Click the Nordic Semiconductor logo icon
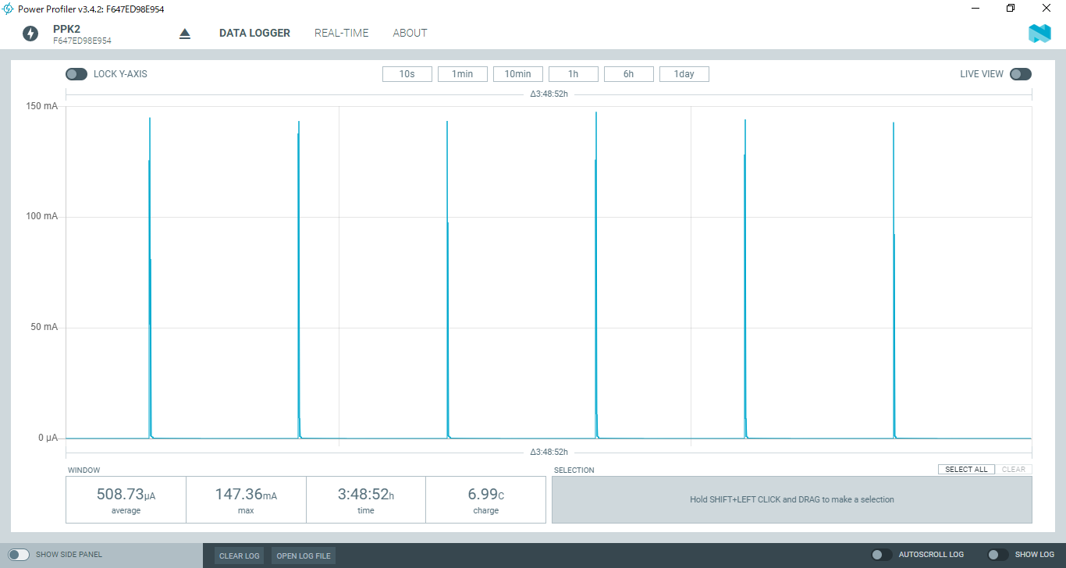 [1039, 34]
